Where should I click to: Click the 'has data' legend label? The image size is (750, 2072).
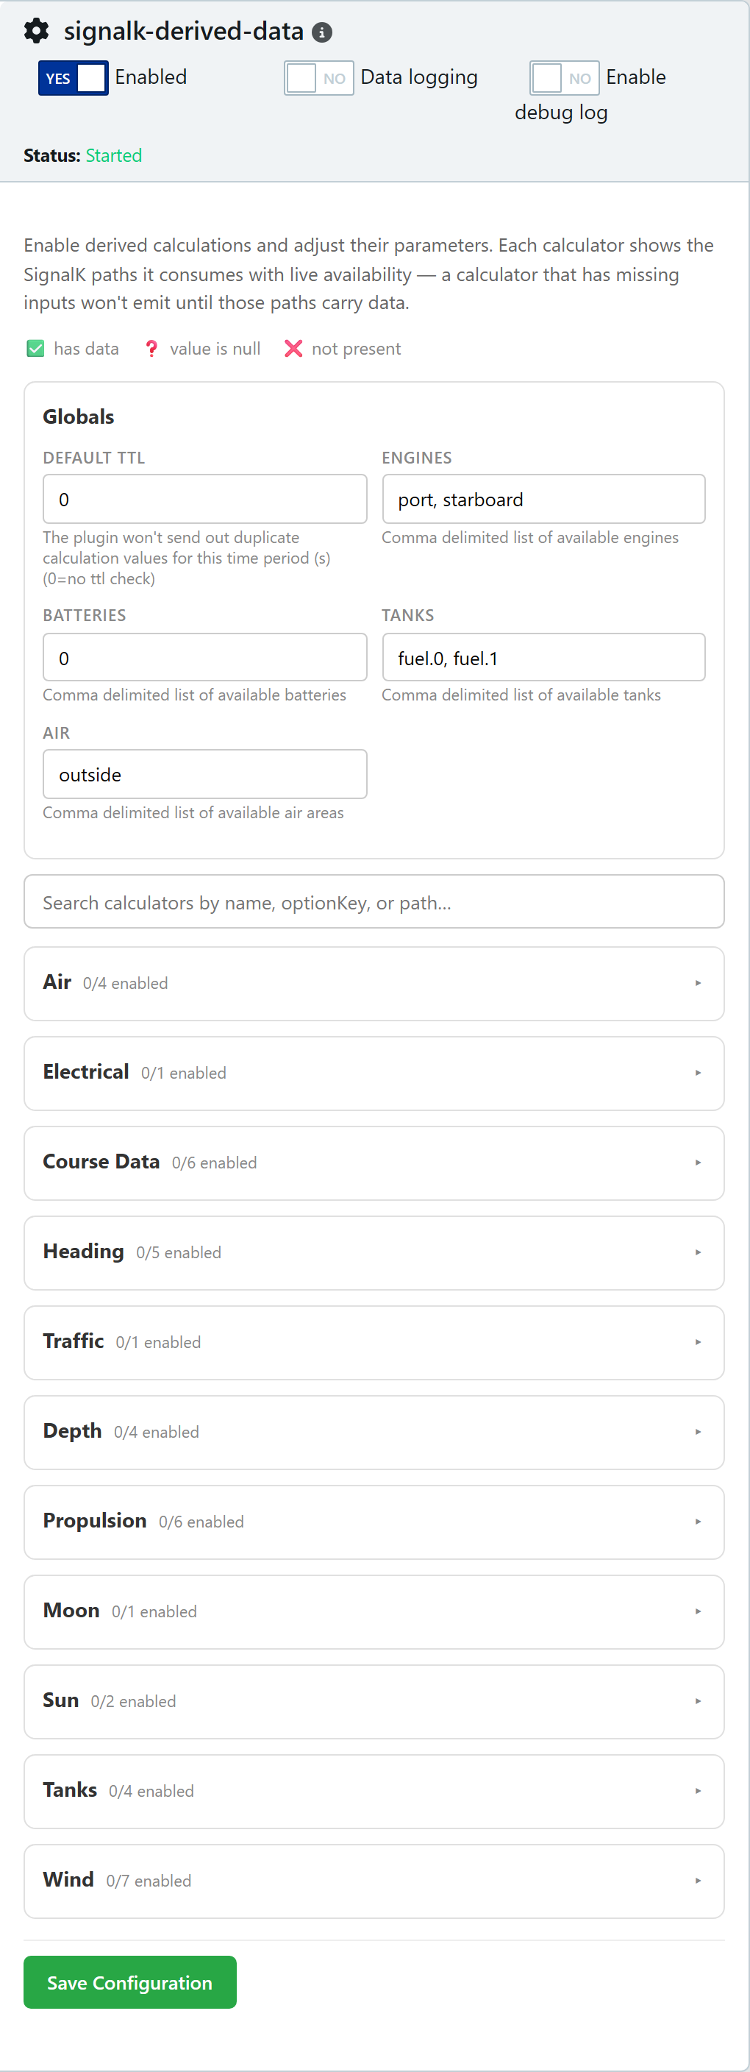pos(86,348)
